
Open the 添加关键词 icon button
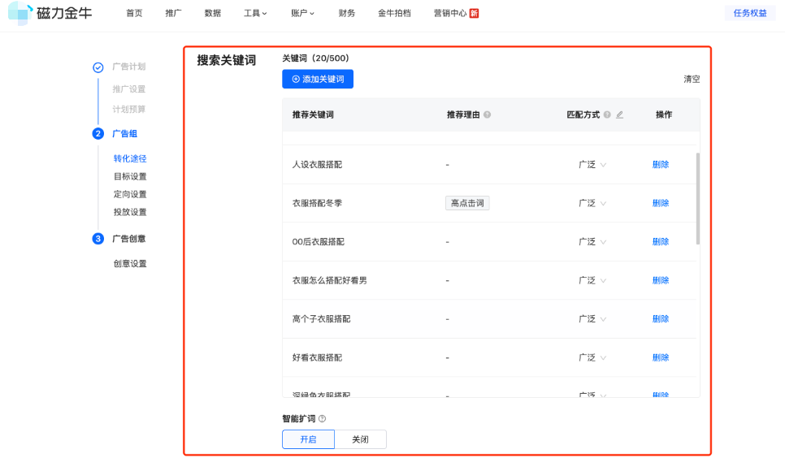point(294,79)
